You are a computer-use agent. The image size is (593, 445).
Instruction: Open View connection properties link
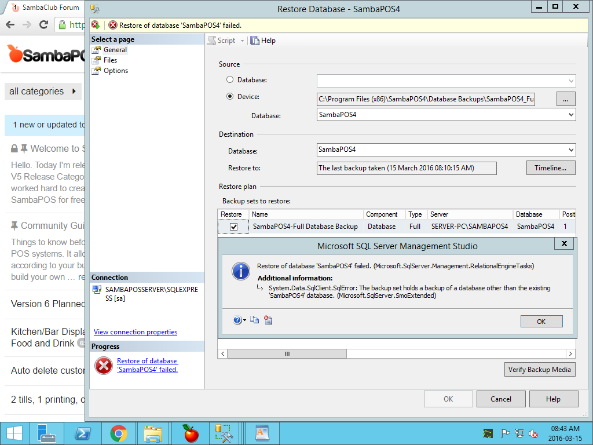(x=136, y=332)
